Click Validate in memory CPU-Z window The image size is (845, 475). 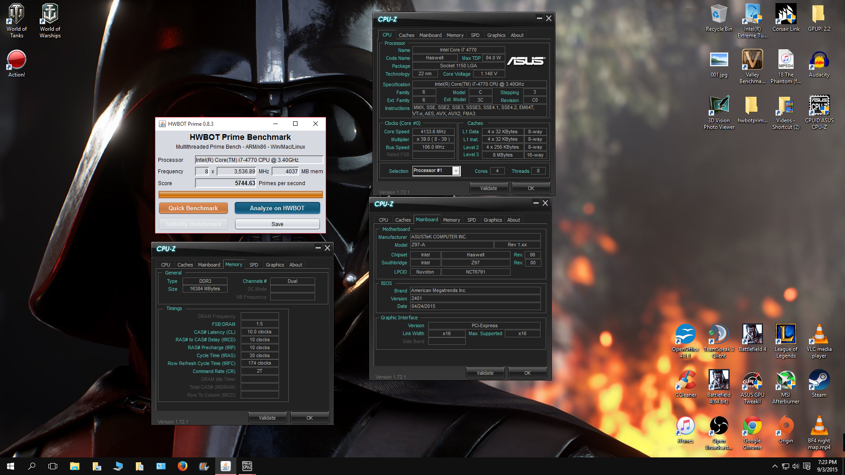[267, 418]
